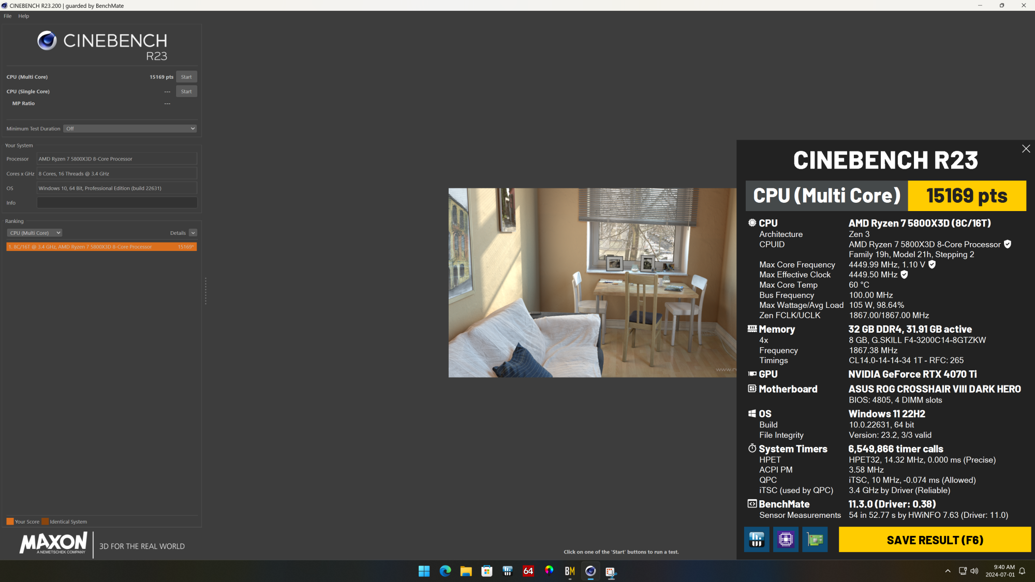Open the HWiNFO taskbar icon
This screenshot has width=1035, height=582.
(507, 571)
